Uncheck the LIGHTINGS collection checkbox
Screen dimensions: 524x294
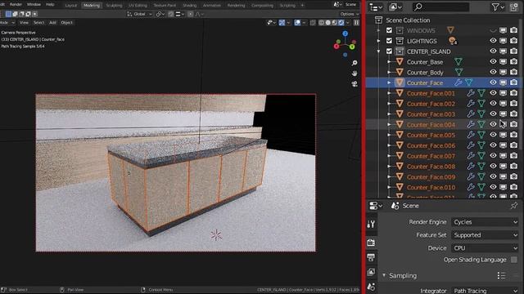point(389,41)
